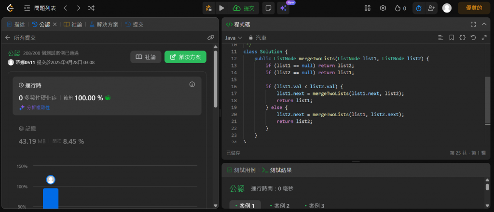Open the notes sticky icon
The image size is (494, 212).
point(268,8)
